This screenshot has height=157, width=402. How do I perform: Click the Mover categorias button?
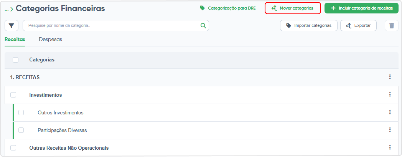[x=293, y=8]
